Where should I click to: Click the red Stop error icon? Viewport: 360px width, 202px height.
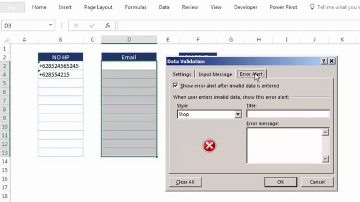click(x=209, y=145)
